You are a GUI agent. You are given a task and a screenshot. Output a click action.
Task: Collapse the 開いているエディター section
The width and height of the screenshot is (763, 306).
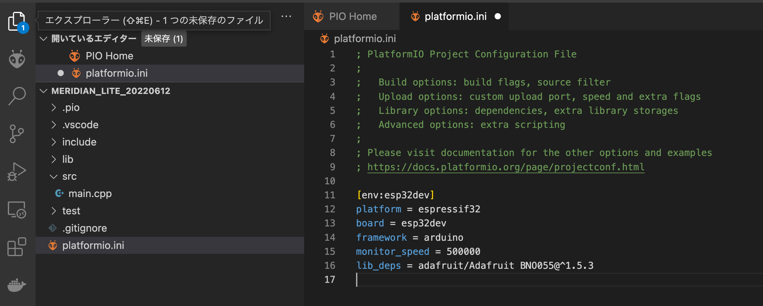(x=43, y=38)
